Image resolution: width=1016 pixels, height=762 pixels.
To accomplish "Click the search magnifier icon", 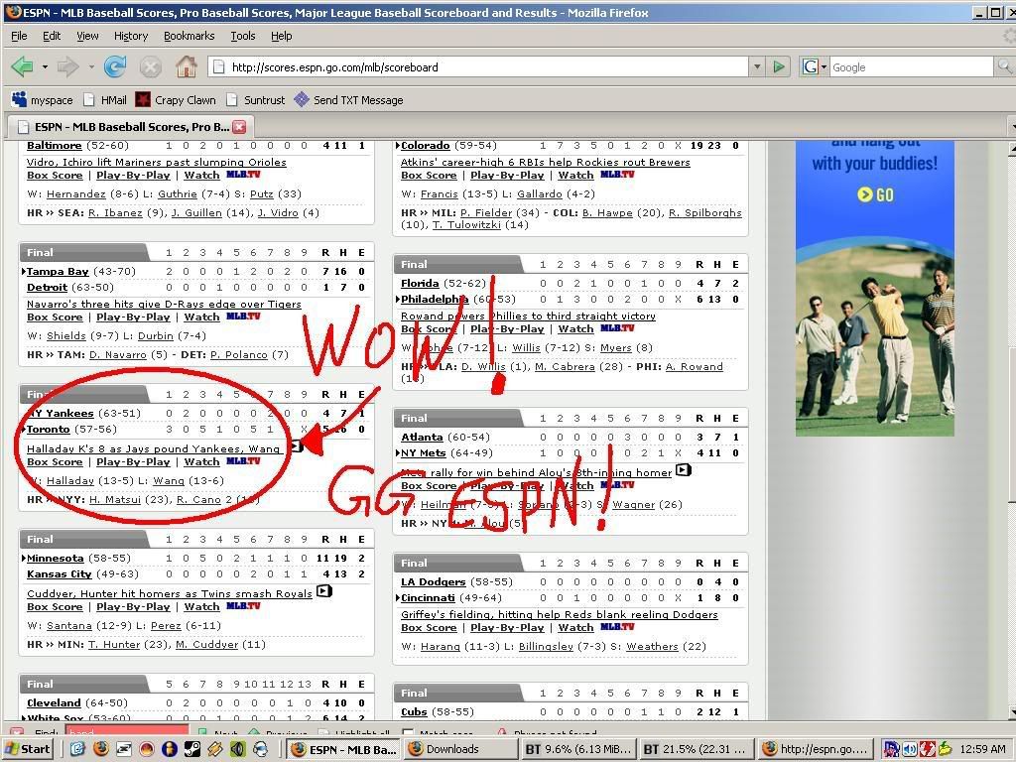I will (x=1004, y=66).
